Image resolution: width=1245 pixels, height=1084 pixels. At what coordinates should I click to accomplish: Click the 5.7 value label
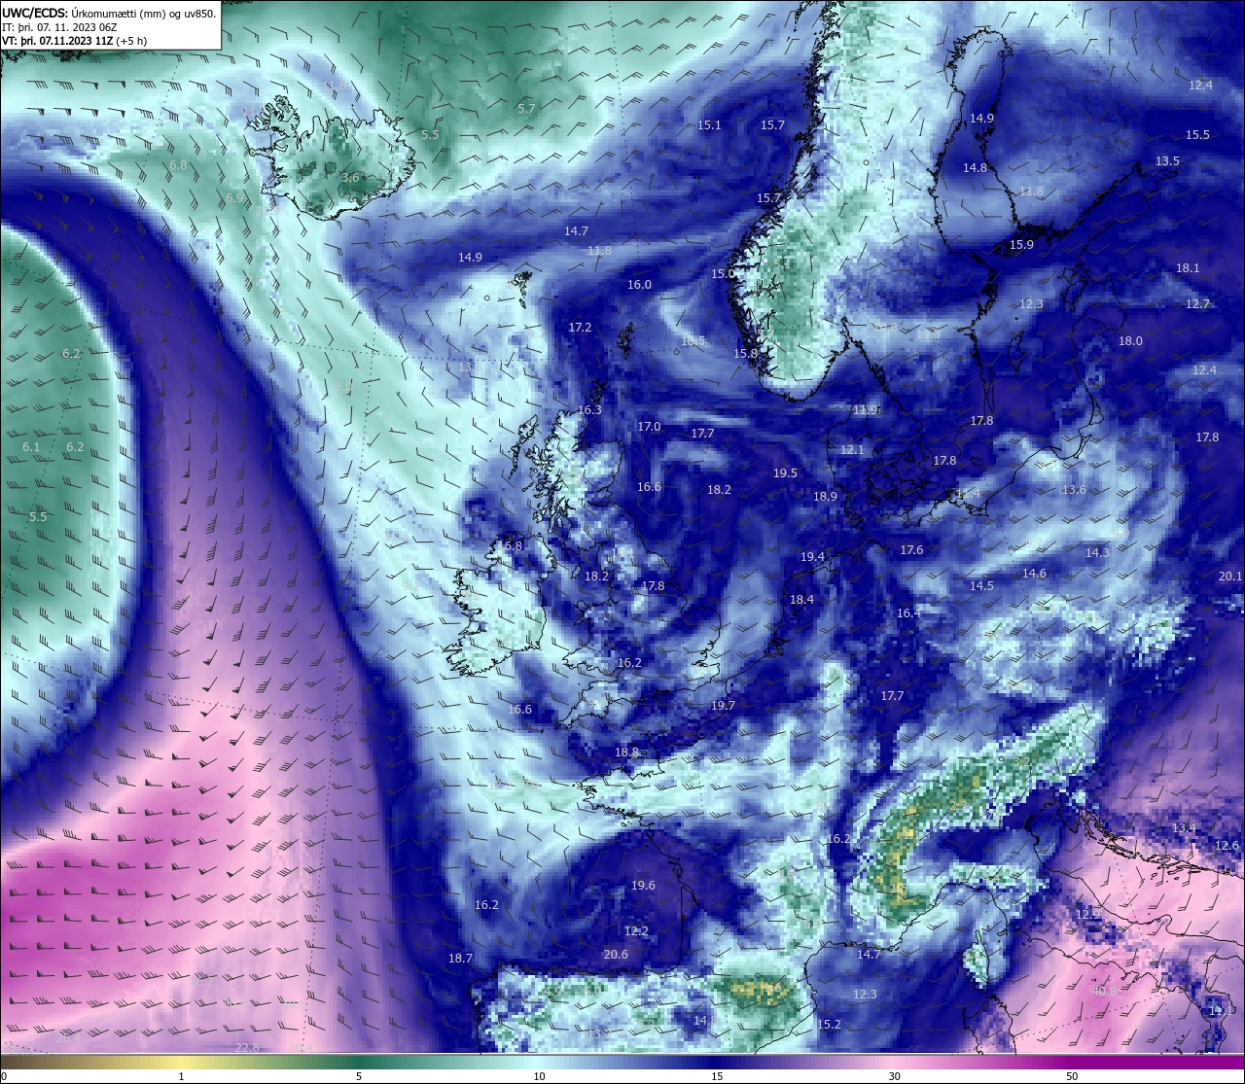click(526, 109)
